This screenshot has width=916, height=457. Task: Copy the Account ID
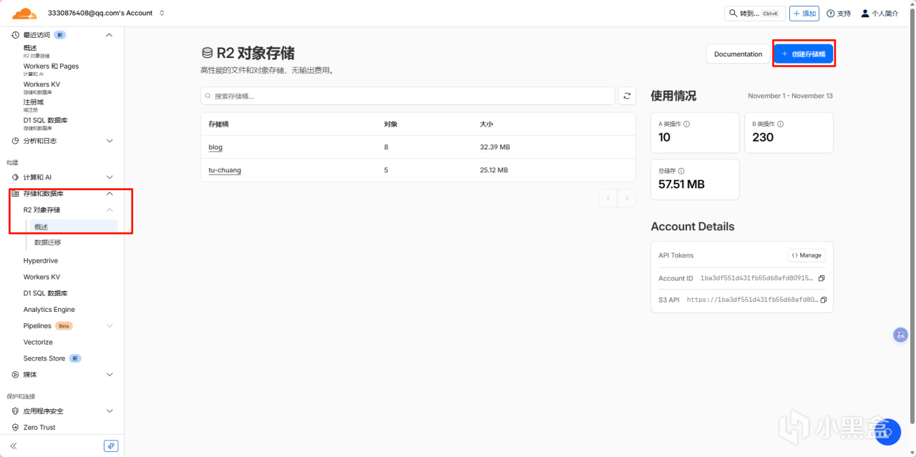822,278
